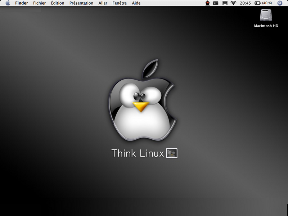This screenshot has width=288, height=216.
Task: Open the Aide help menu
Action: click(136, 3)
